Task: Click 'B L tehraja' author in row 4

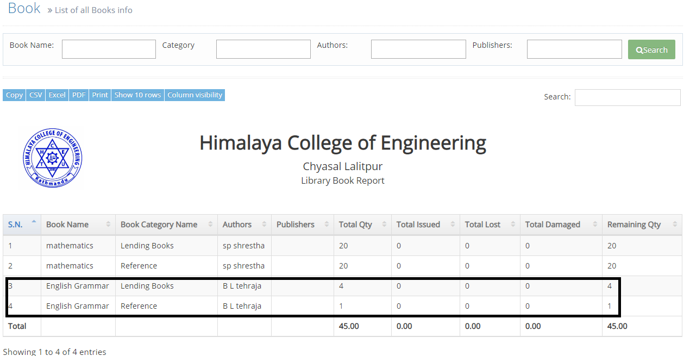Action: click(x=242, y=306)
